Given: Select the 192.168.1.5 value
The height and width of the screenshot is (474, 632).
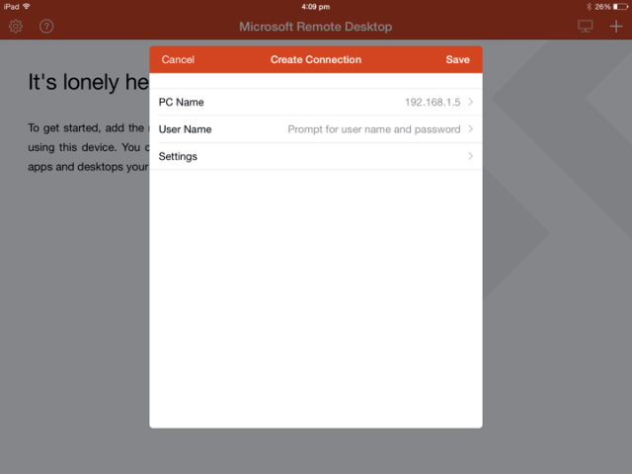Looking at the screenshot, I should point(433,102).
